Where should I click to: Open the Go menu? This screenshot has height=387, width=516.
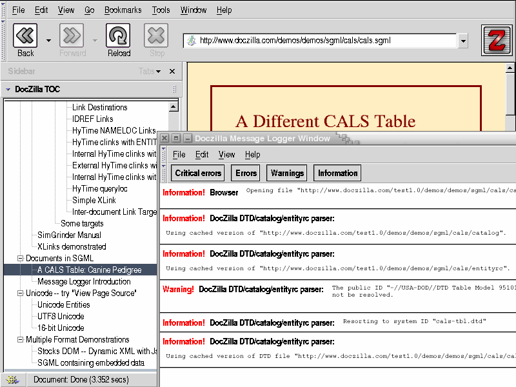point(90,10)
